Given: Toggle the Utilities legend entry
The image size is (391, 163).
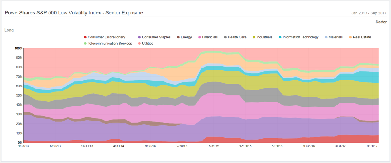Looking at the screenshot, I should [x=146, y=44].
